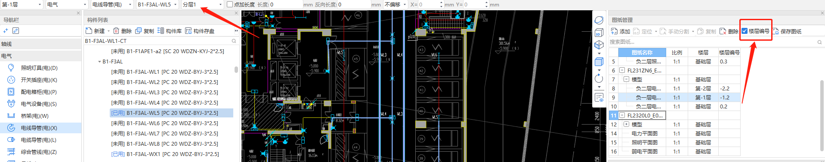The image size is (825, 162).
Task: Toggle the 楼层编号 checkbox
Action: [745, 31]
